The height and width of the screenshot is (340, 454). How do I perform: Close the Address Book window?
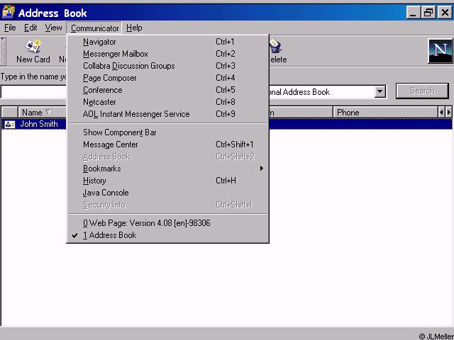(x=445, y=13)
